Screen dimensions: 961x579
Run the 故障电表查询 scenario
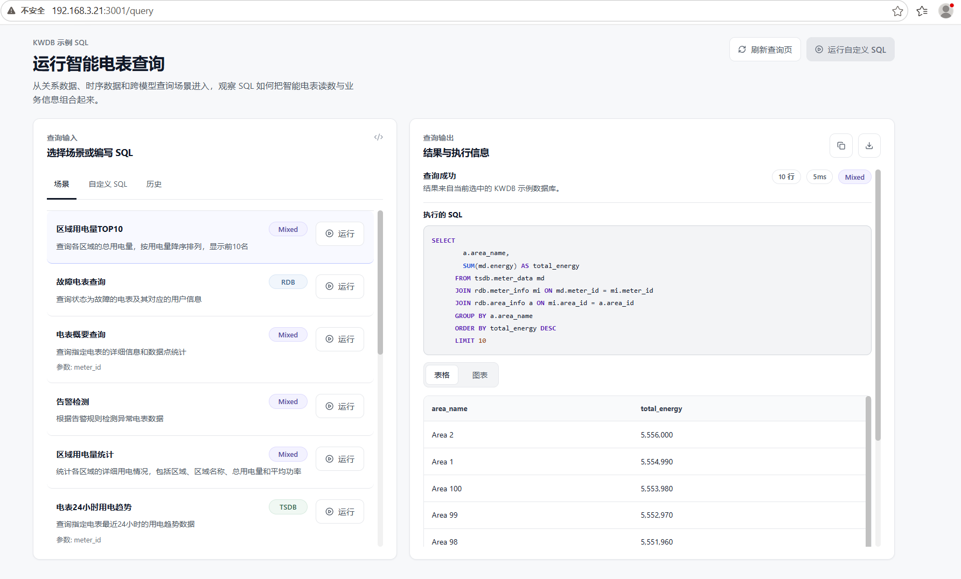click(340, 286)
